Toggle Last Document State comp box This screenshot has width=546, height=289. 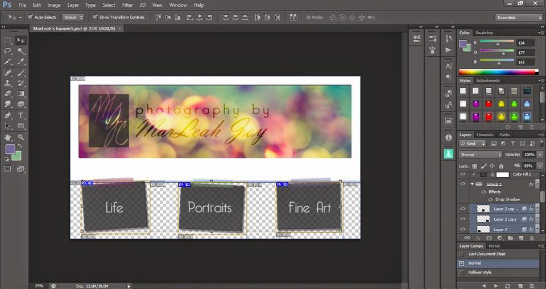(x=462, y=254)
